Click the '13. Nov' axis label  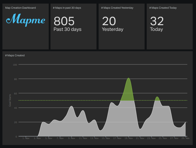tap(94, 138)
